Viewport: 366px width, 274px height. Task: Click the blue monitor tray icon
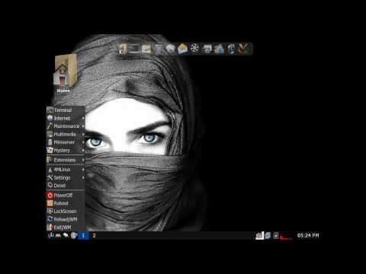pyautogui.click(x=268, y=235)
